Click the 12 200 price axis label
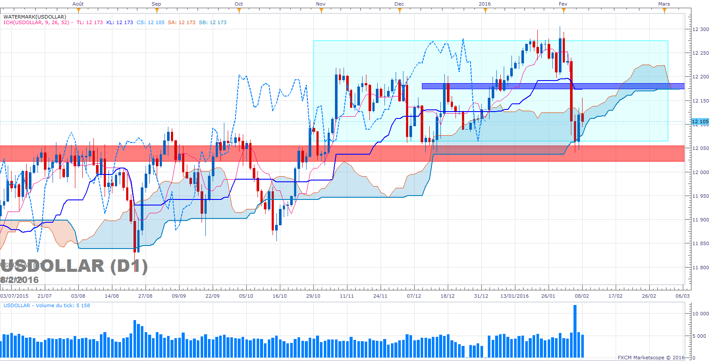 click(701, 77)
